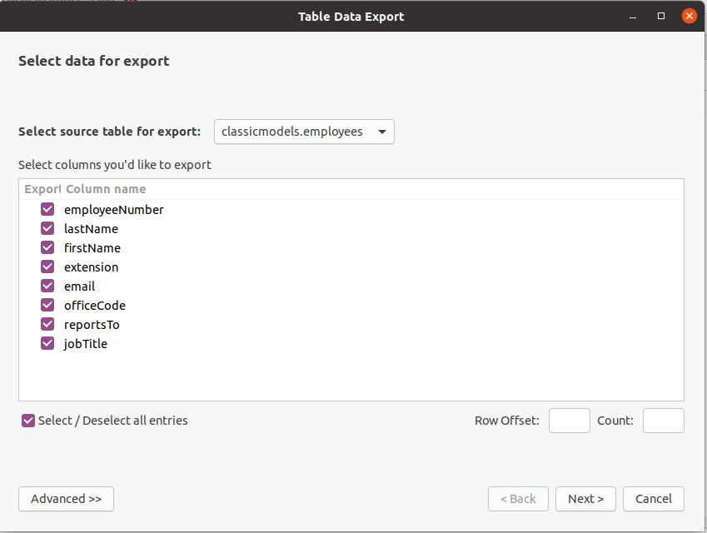
Task: Maximize the Table Data Export window
Action: point(661,16)
